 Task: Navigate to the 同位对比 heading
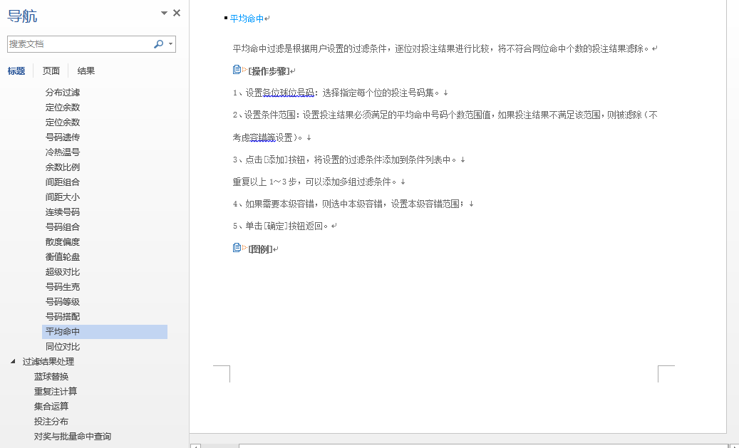tap(63, 347)
